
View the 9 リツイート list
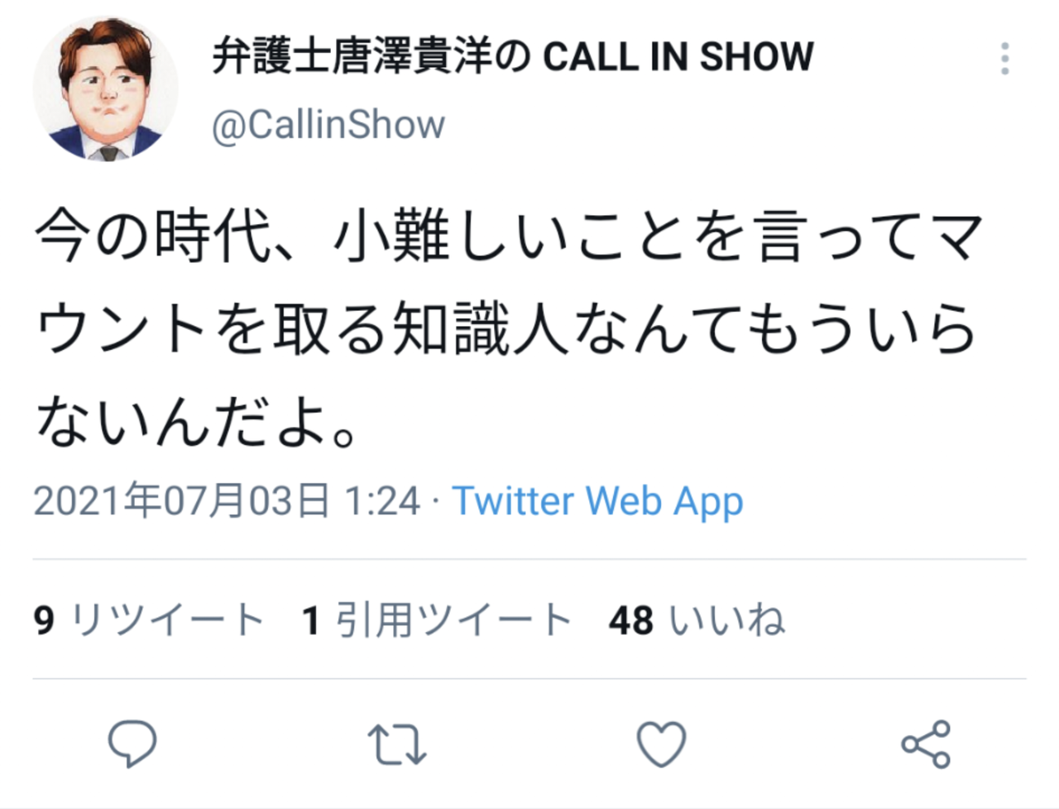(149, 620)
